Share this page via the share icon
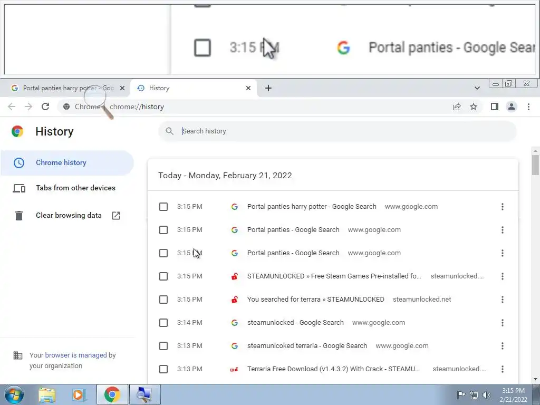 [x=457, y=107]
